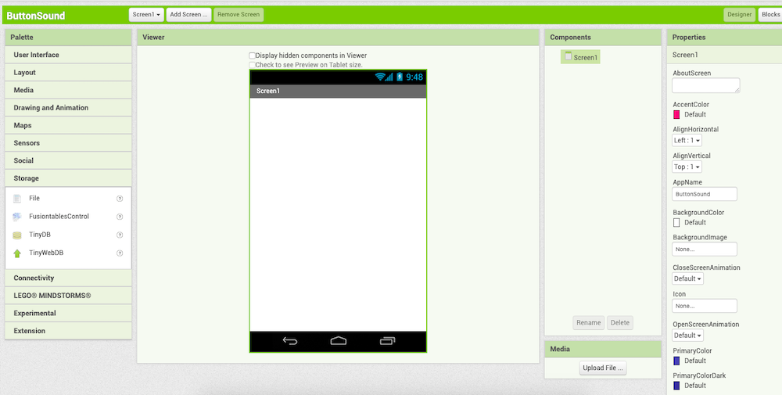Pick the PrimaryColor blue swatch
This screenshot has width=782, height=395.
point(676,361)
